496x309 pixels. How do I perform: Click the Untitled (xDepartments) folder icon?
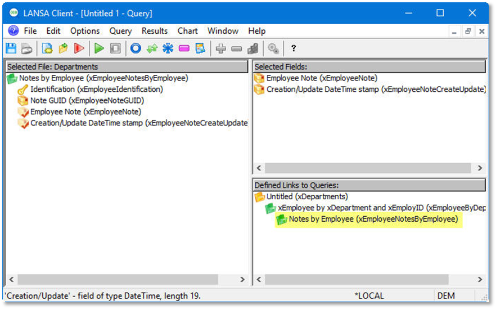coord(259,197)
